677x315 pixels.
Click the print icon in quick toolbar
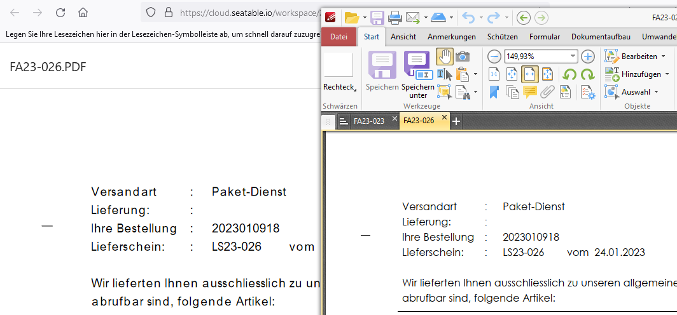pos(394,18)
